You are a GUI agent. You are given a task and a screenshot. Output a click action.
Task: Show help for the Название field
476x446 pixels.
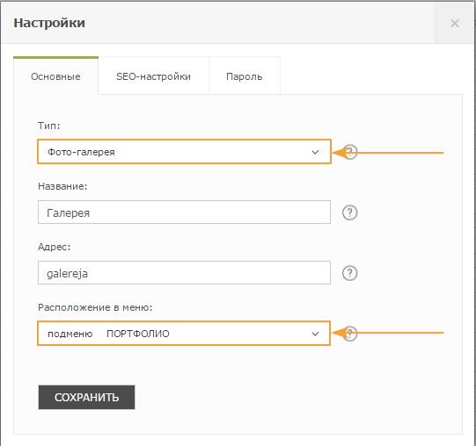(x=350, y=212)
